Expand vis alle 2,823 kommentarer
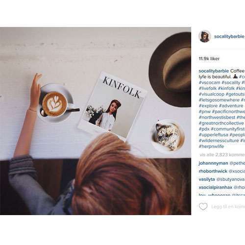The height and width of the screenshot is (245, 245). [222, 155]
